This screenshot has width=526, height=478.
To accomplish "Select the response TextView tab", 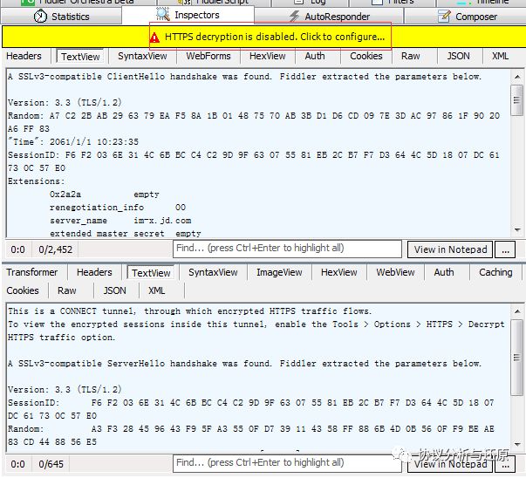I will [x=151, y=273].
